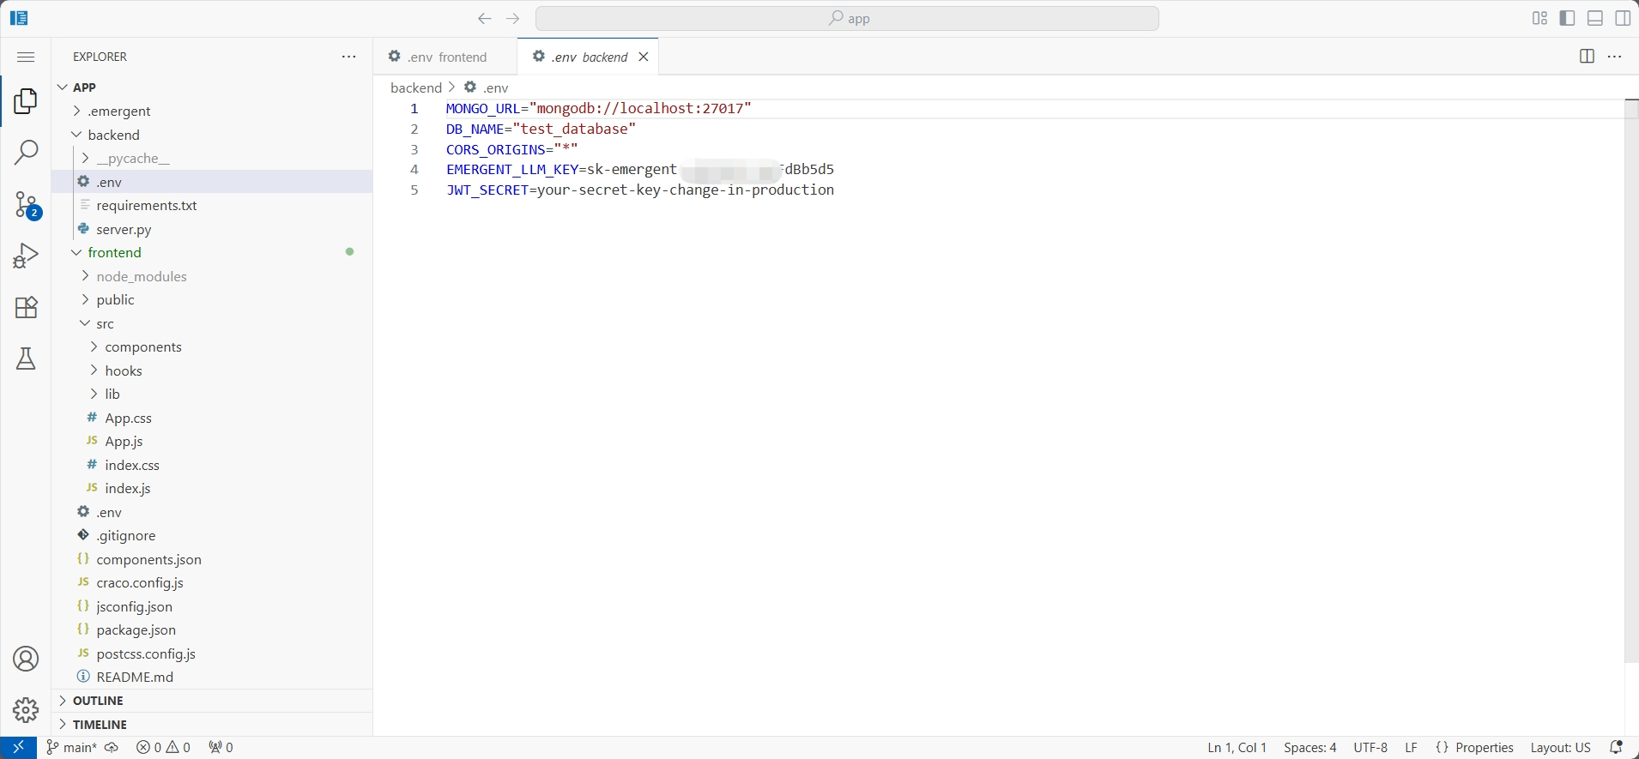Screen dimensions: 1639x759
Task: Expand the __pycache__ folder
Action: pos(212,159)
